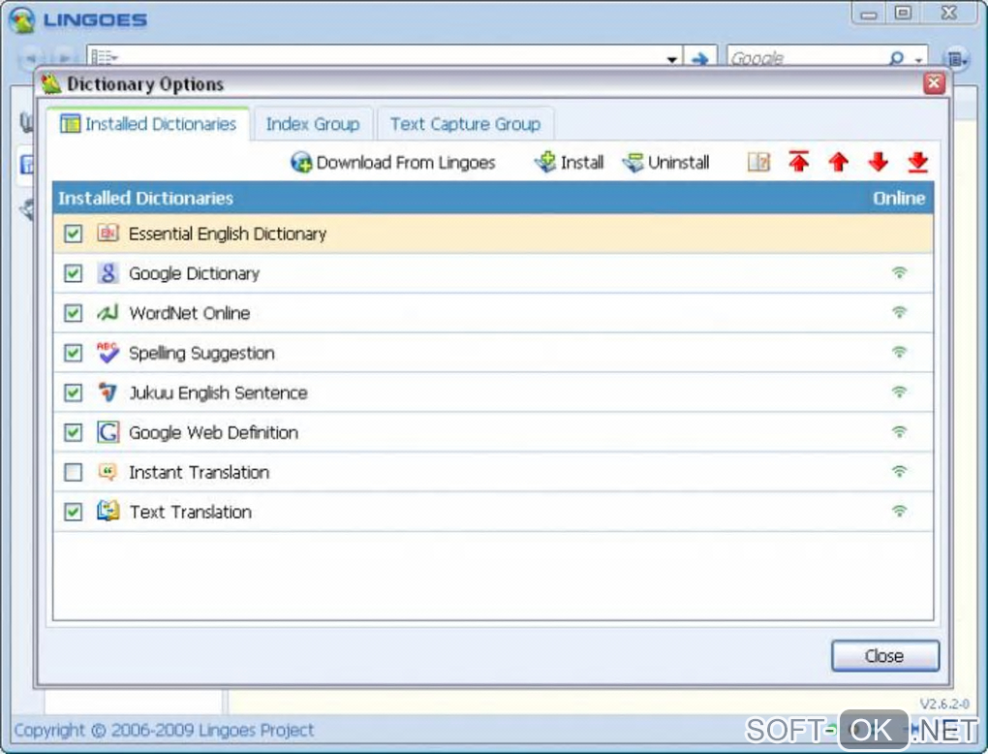Click online signal icon for WordNet Online

pyautogui.click(x=899, y=312)
